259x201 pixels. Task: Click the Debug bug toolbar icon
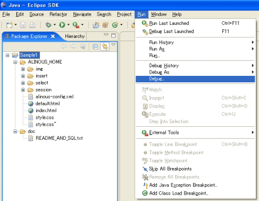click(48, 25)
